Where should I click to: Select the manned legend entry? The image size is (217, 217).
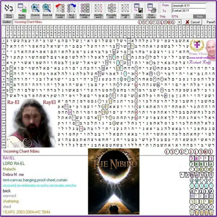9,196
